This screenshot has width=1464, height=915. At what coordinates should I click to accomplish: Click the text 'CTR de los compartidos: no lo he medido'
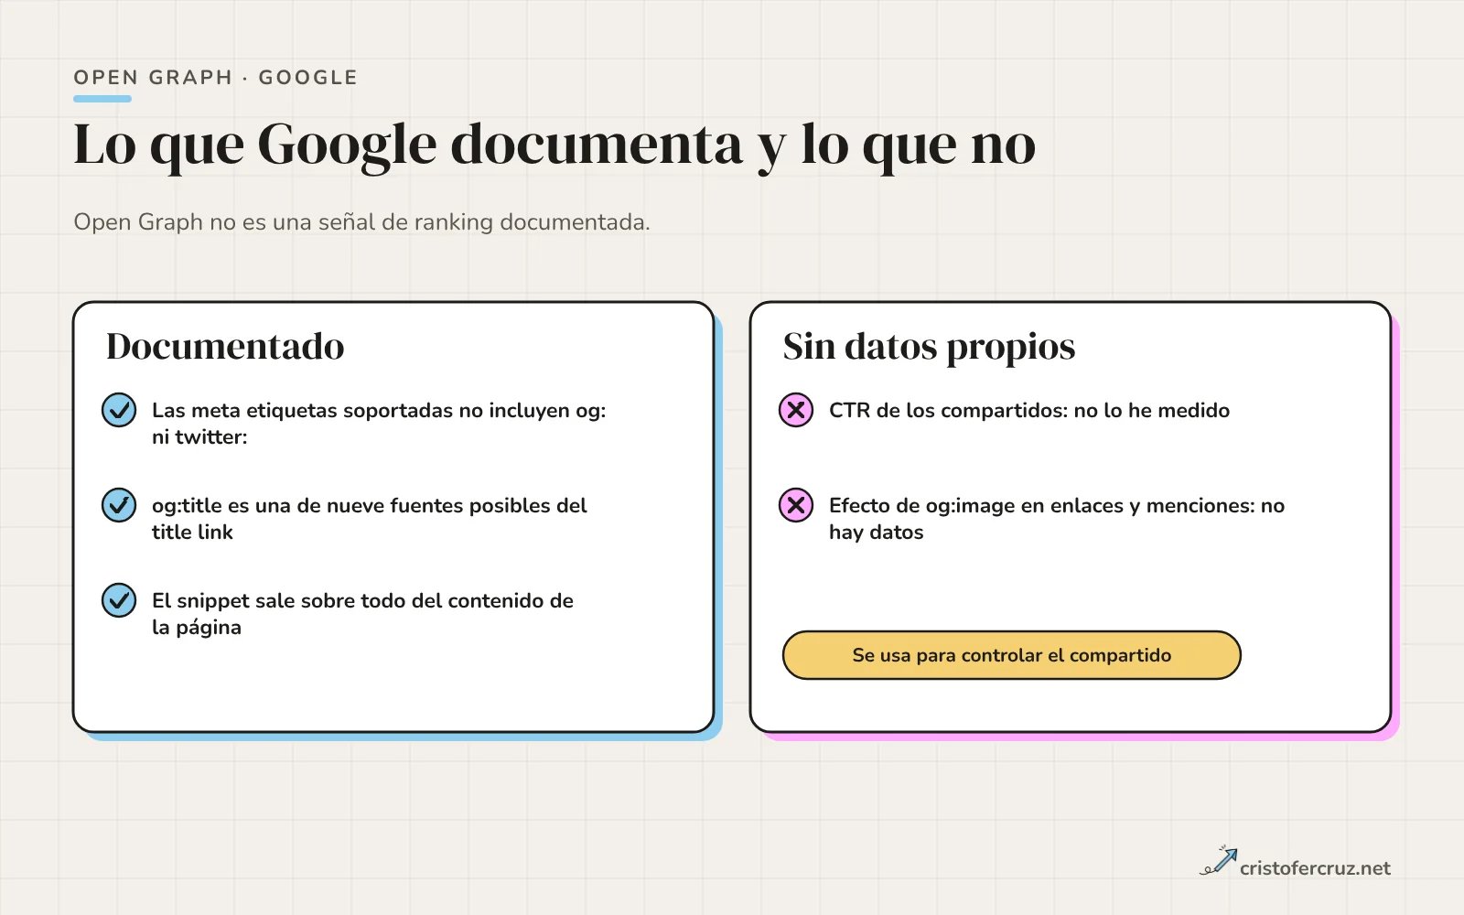(1029, 410)
